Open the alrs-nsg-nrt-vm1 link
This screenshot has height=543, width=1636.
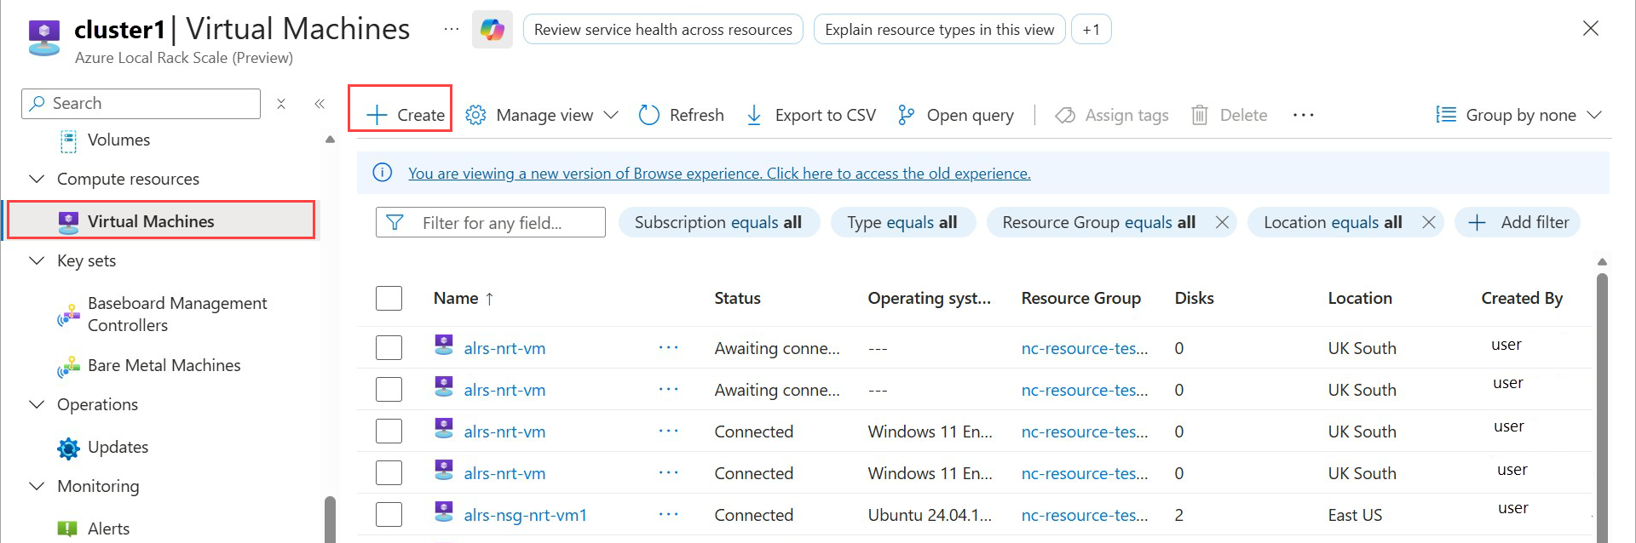click(525, 515)
